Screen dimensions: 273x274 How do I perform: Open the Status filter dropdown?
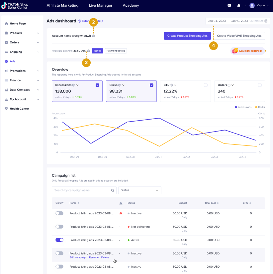(139, 190)
